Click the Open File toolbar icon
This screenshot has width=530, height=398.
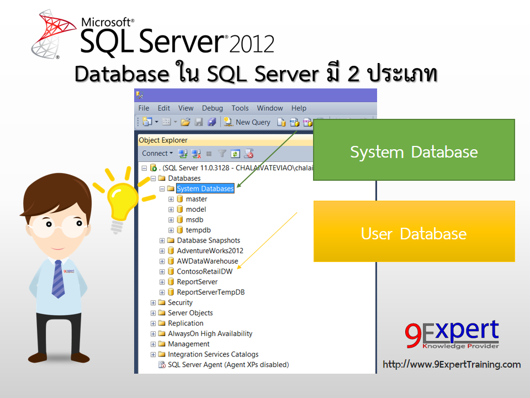click(185, 122)
